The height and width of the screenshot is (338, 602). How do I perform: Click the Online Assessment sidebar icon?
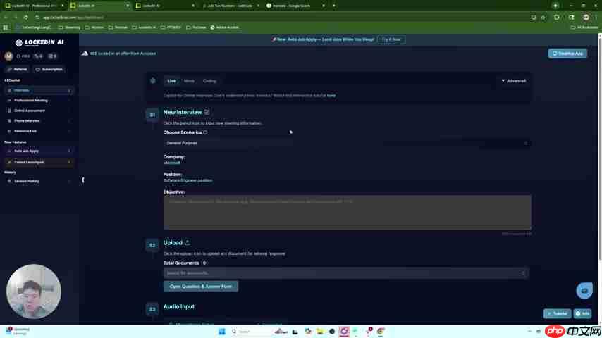coord(9,111)
